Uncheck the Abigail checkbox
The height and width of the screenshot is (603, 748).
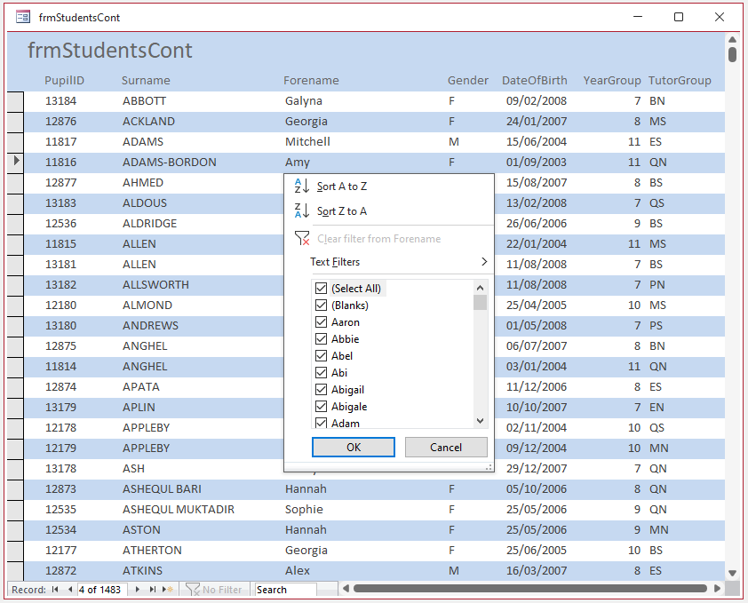321,390
